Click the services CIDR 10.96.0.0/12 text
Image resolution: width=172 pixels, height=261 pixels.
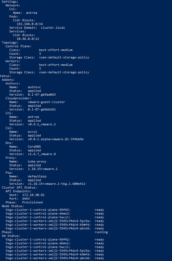tap(28, 39)
